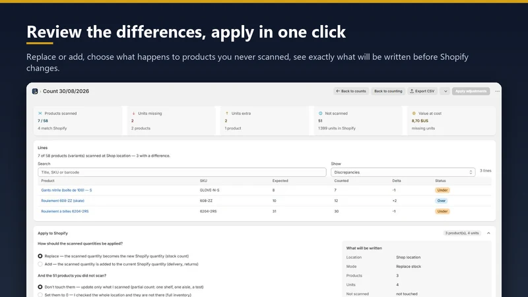Open Roulement à billes 6204-2RS product link
This screenshot has width=528, height=297.
(65, 211)
